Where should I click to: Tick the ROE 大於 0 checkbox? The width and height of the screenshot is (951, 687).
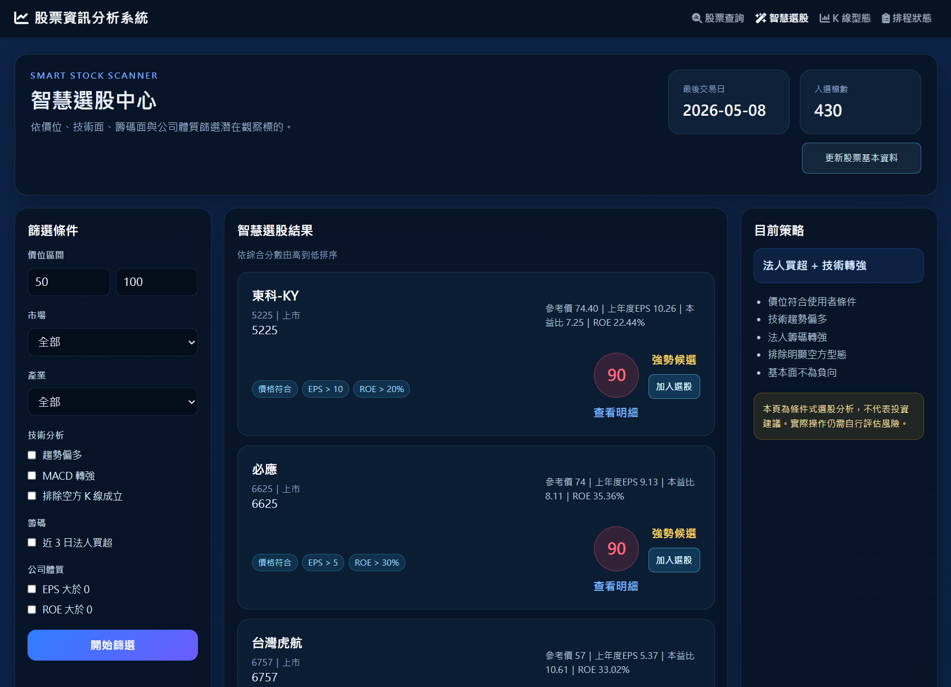click(32, 609)
